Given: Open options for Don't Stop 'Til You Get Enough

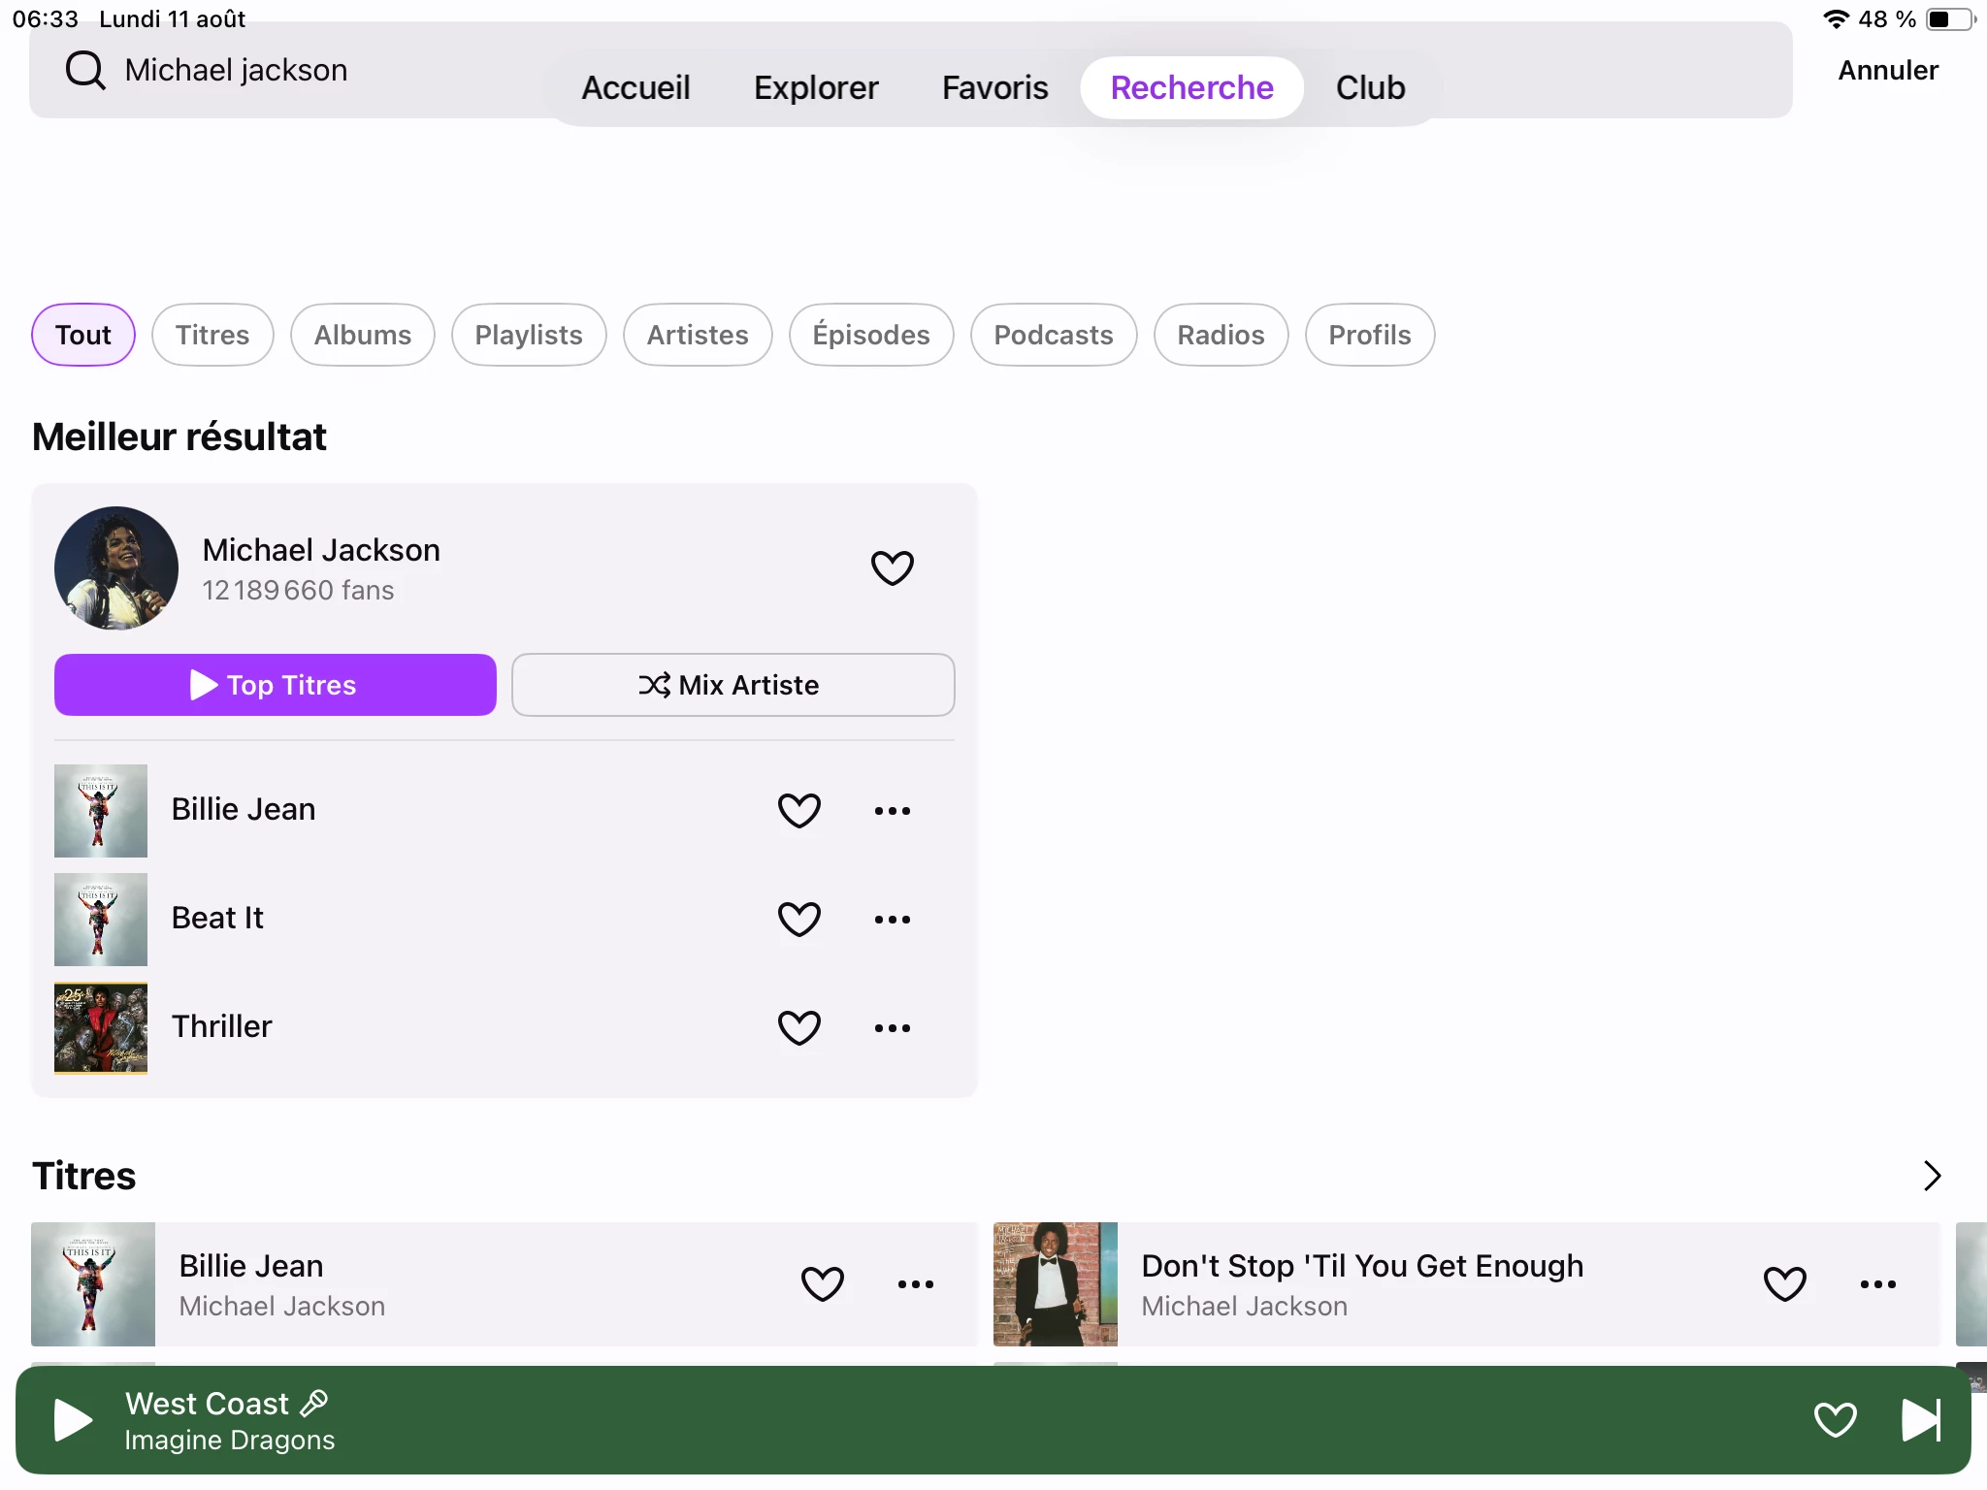Looking at the screenshot, I should [1877, 1283].
